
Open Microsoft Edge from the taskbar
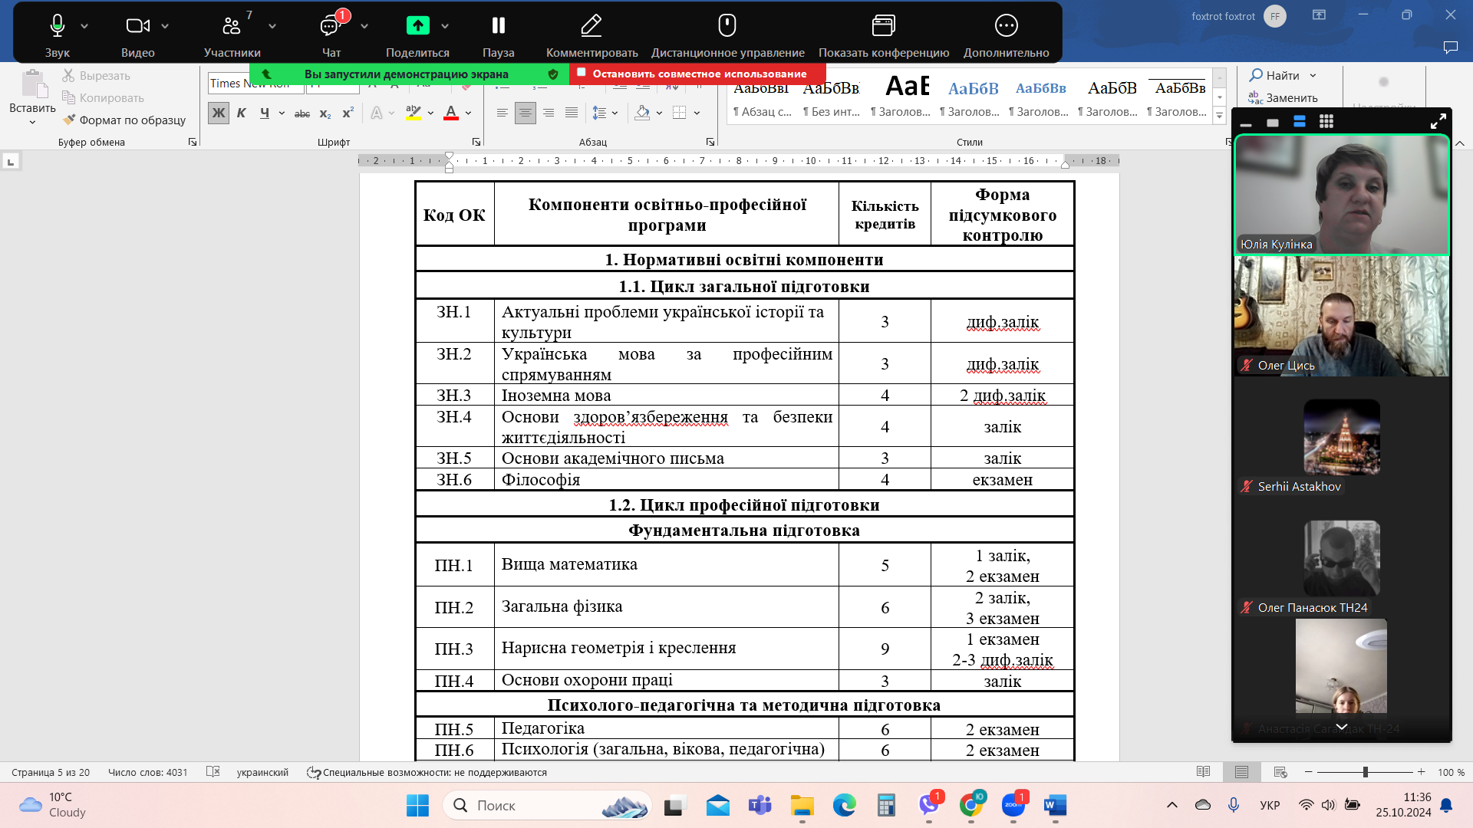pyautogui.click(x=844, y=805)
